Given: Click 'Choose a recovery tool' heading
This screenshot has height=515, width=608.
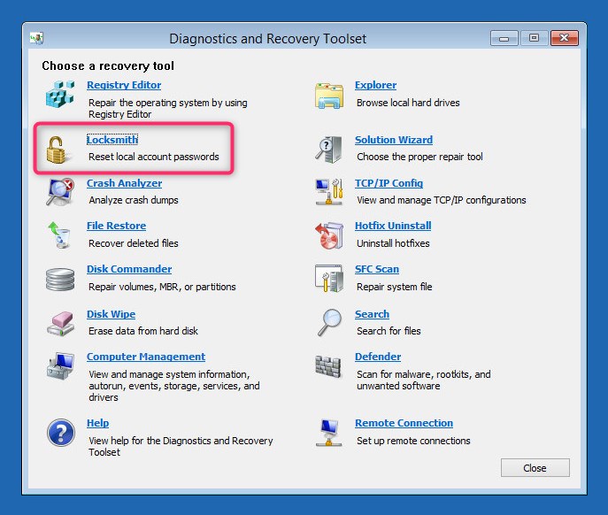Looking at the screenshot, I should click(x=108, y=66).
